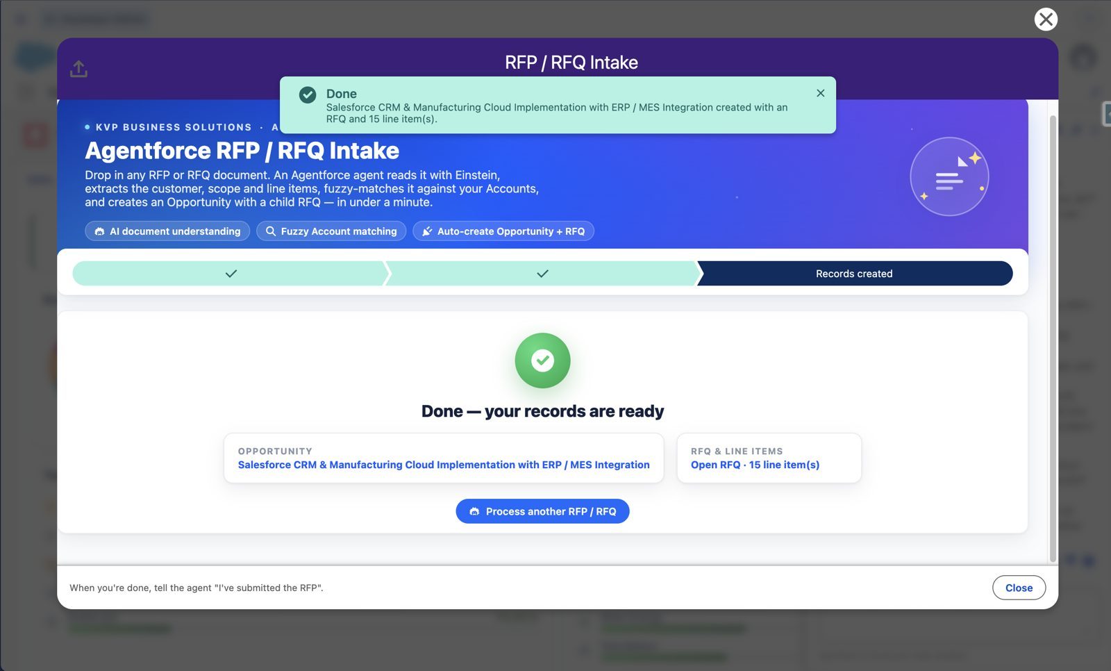Open the Salesforce CRM & Manufacturing Cloud opportunity link
The width and height of the screenshot is (1111, 671).
coord(444,465)
